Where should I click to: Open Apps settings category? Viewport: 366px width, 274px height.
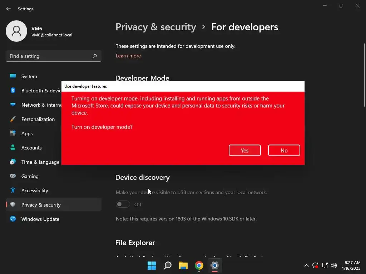(x=54, y=133)
